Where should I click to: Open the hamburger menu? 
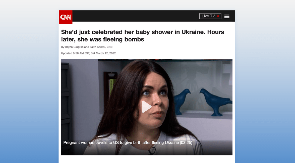[x=227, y=16]
